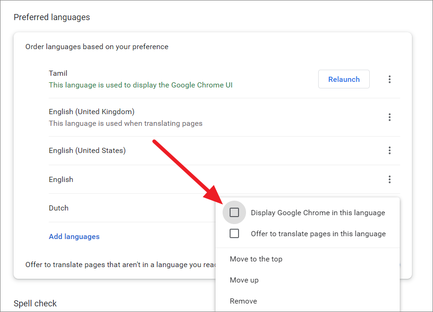This screenshot has width=433, height=312.
Task: Click 'Offer to translate pages that aren't' text
Action: 120,265
